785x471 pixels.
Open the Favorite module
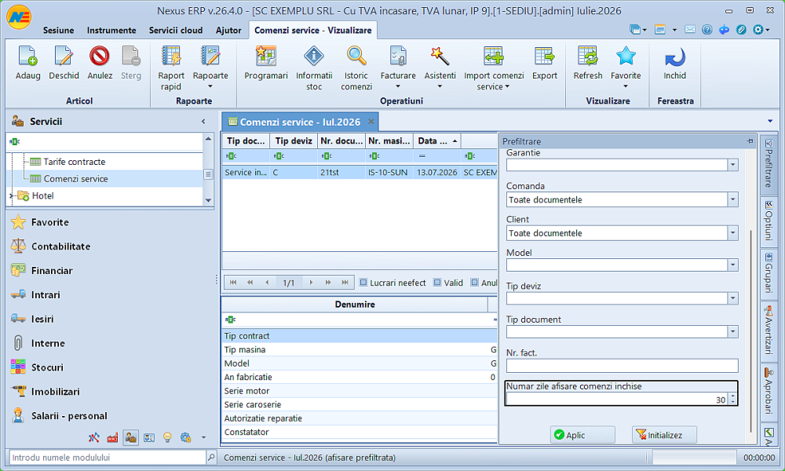point(49,222)
